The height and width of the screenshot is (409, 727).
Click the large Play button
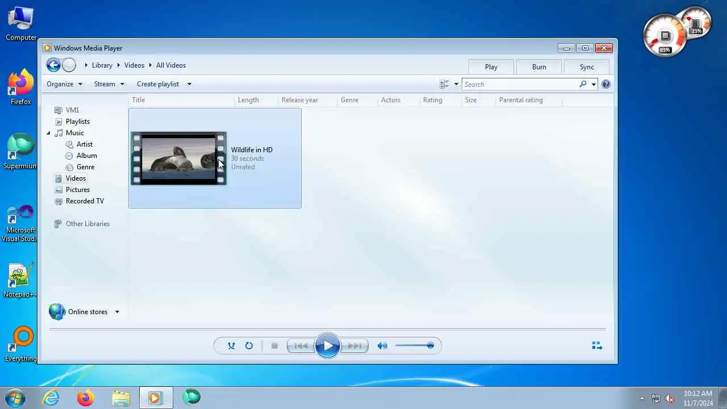[x=328, y=345]
